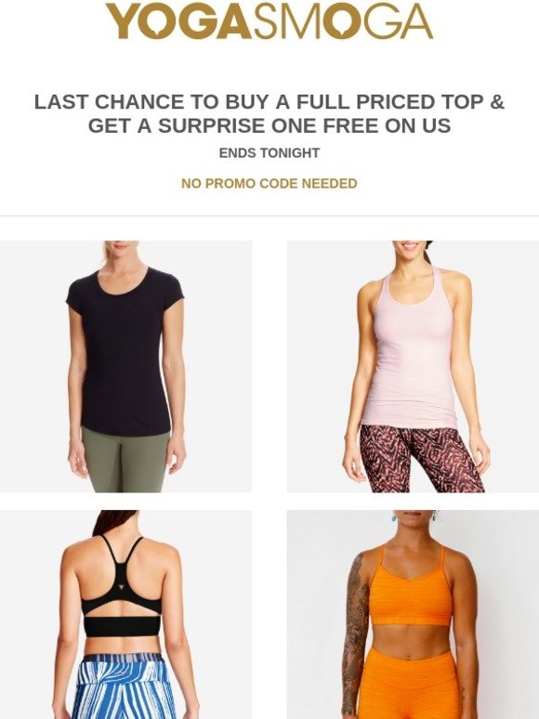Click the horizontal divider below promo text
The height and width of the screenshot is (719, 539).
[x=269, y=216]
